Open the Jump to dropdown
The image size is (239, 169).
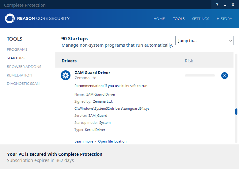[204, 41]
